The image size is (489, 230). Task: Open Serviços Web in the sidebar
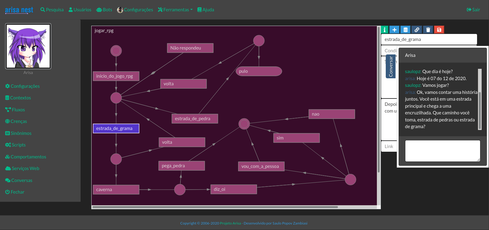22,169
